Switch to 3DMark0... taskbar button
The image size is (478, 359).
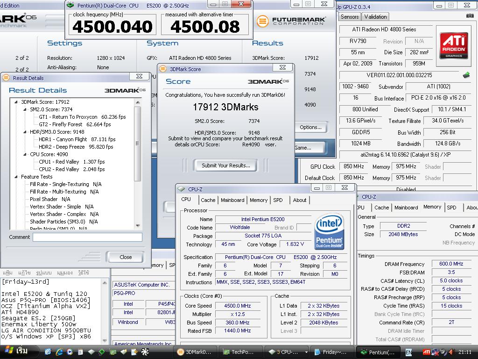(x=195, y=352)
